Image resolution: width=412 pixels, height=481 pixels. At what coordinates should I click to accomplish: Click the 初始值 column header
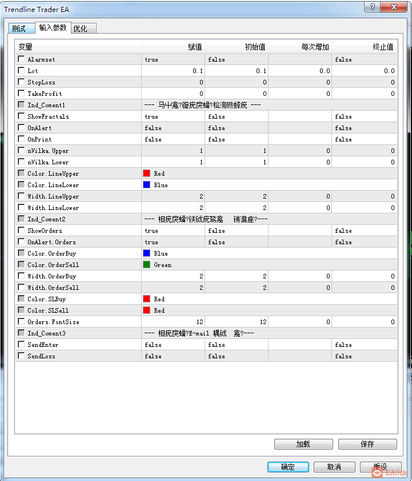coord(237,47)
